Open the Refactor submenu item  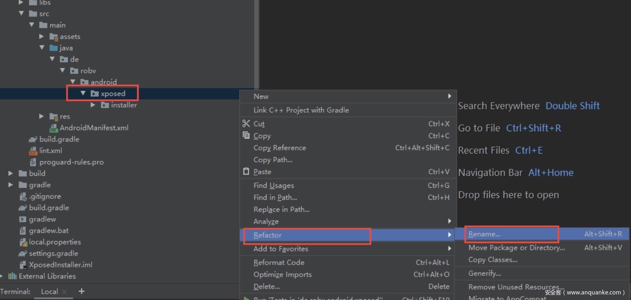point(267,235)
